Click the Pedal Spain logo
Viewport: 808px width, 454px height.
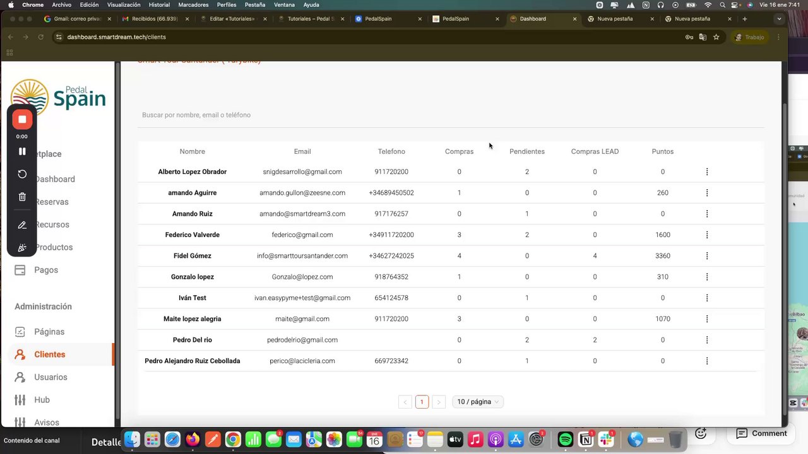coord(58,98)
